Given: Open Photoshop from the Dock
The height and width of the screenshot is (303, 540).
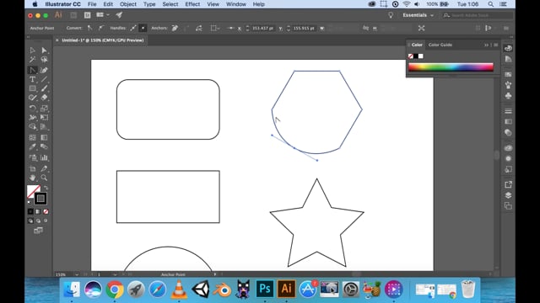Looking at the screenshot, I should coord(264,289).
